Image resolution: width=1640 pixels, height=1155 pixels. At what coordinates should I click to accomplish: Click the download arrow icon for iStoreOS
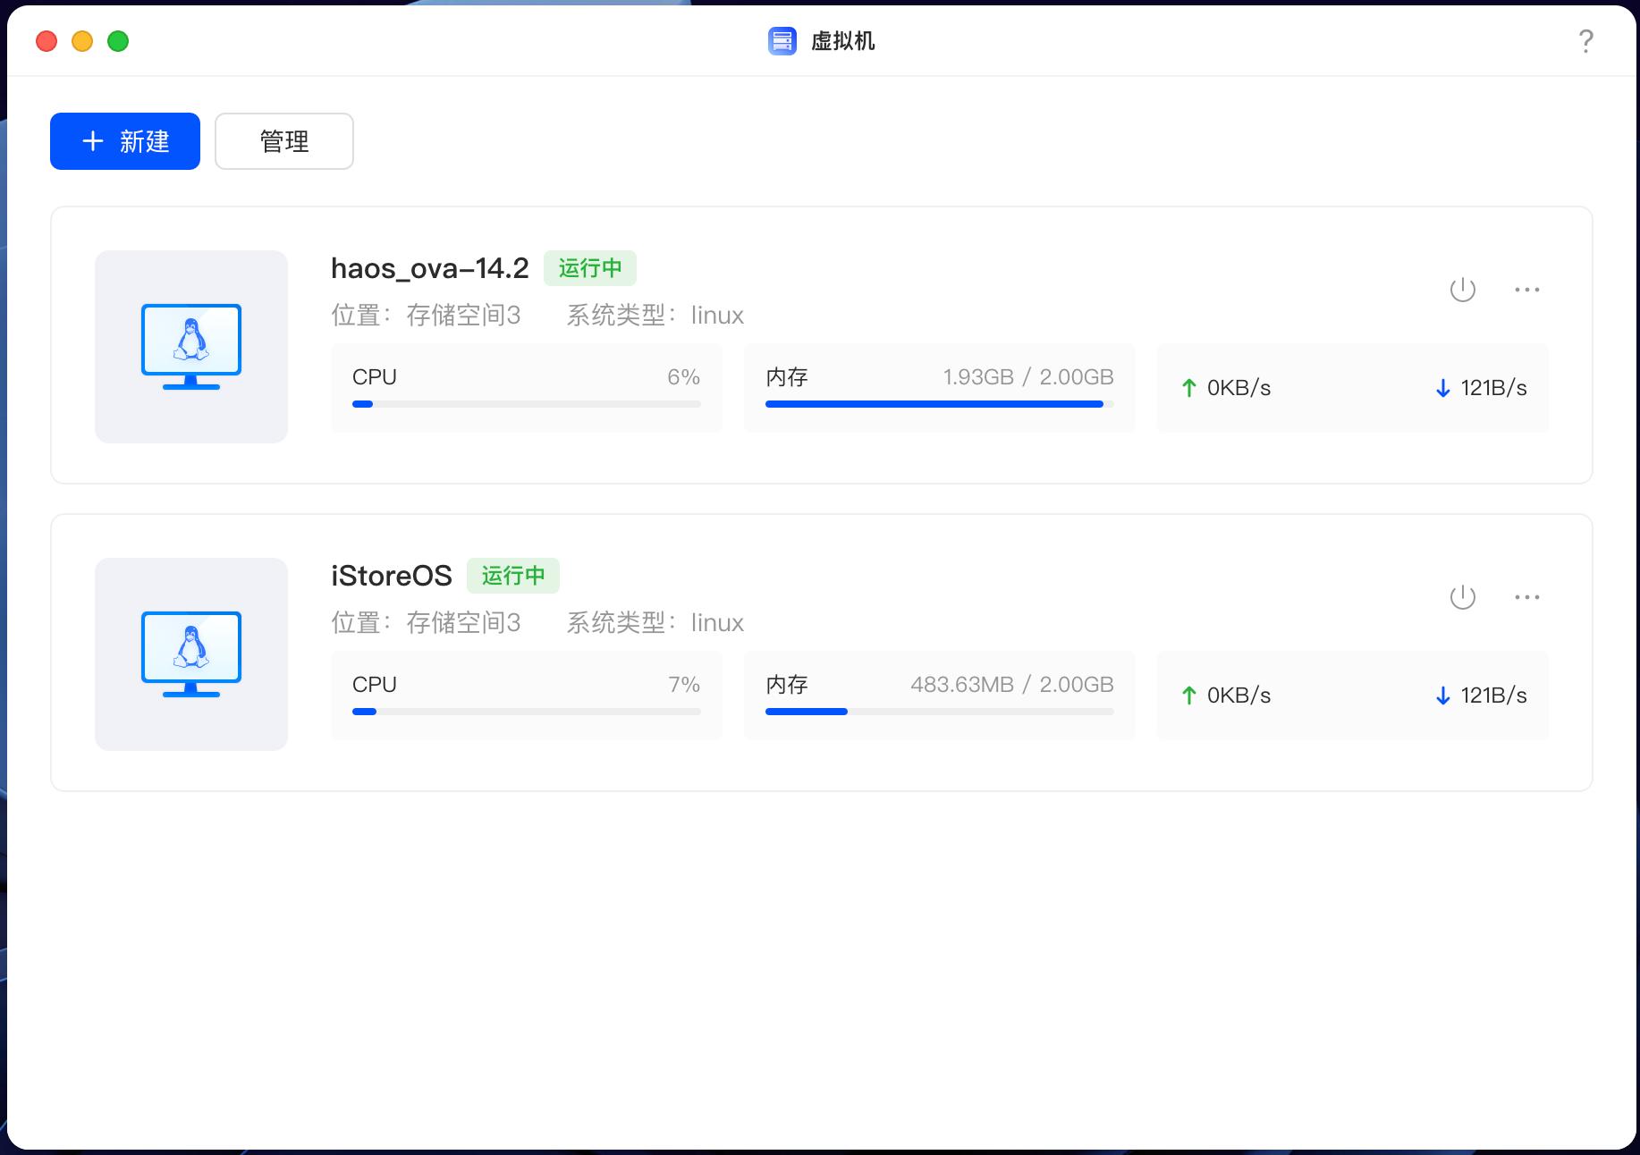[1442, 696]
